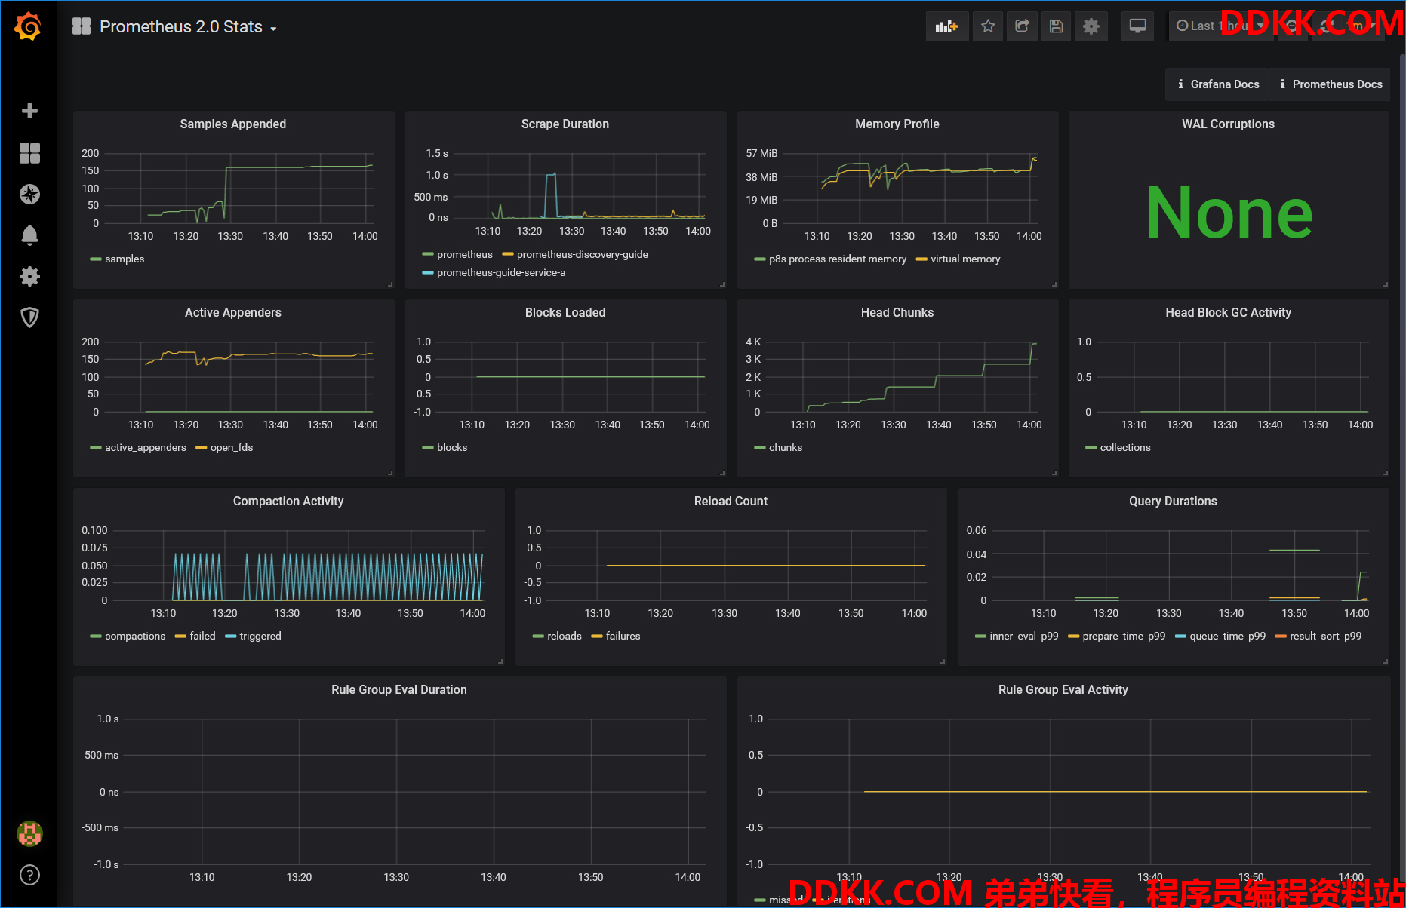Open the Create plus menu in sidebar

click(29, 111)
